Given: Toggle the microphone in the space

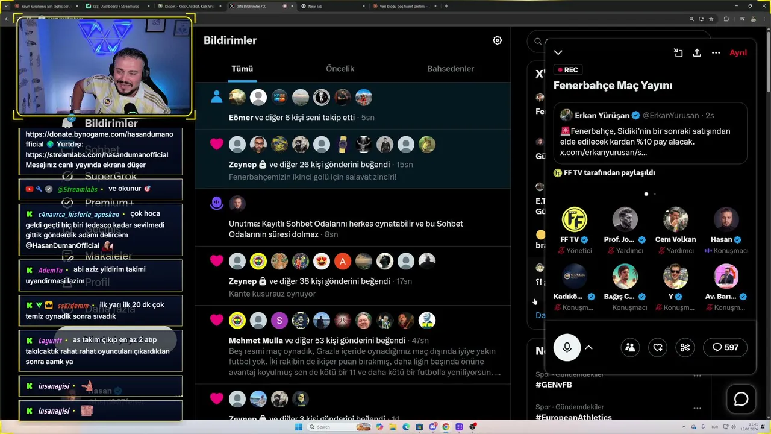Looking at the screenshot, I should pyautogui.click(x=567, y=347).
